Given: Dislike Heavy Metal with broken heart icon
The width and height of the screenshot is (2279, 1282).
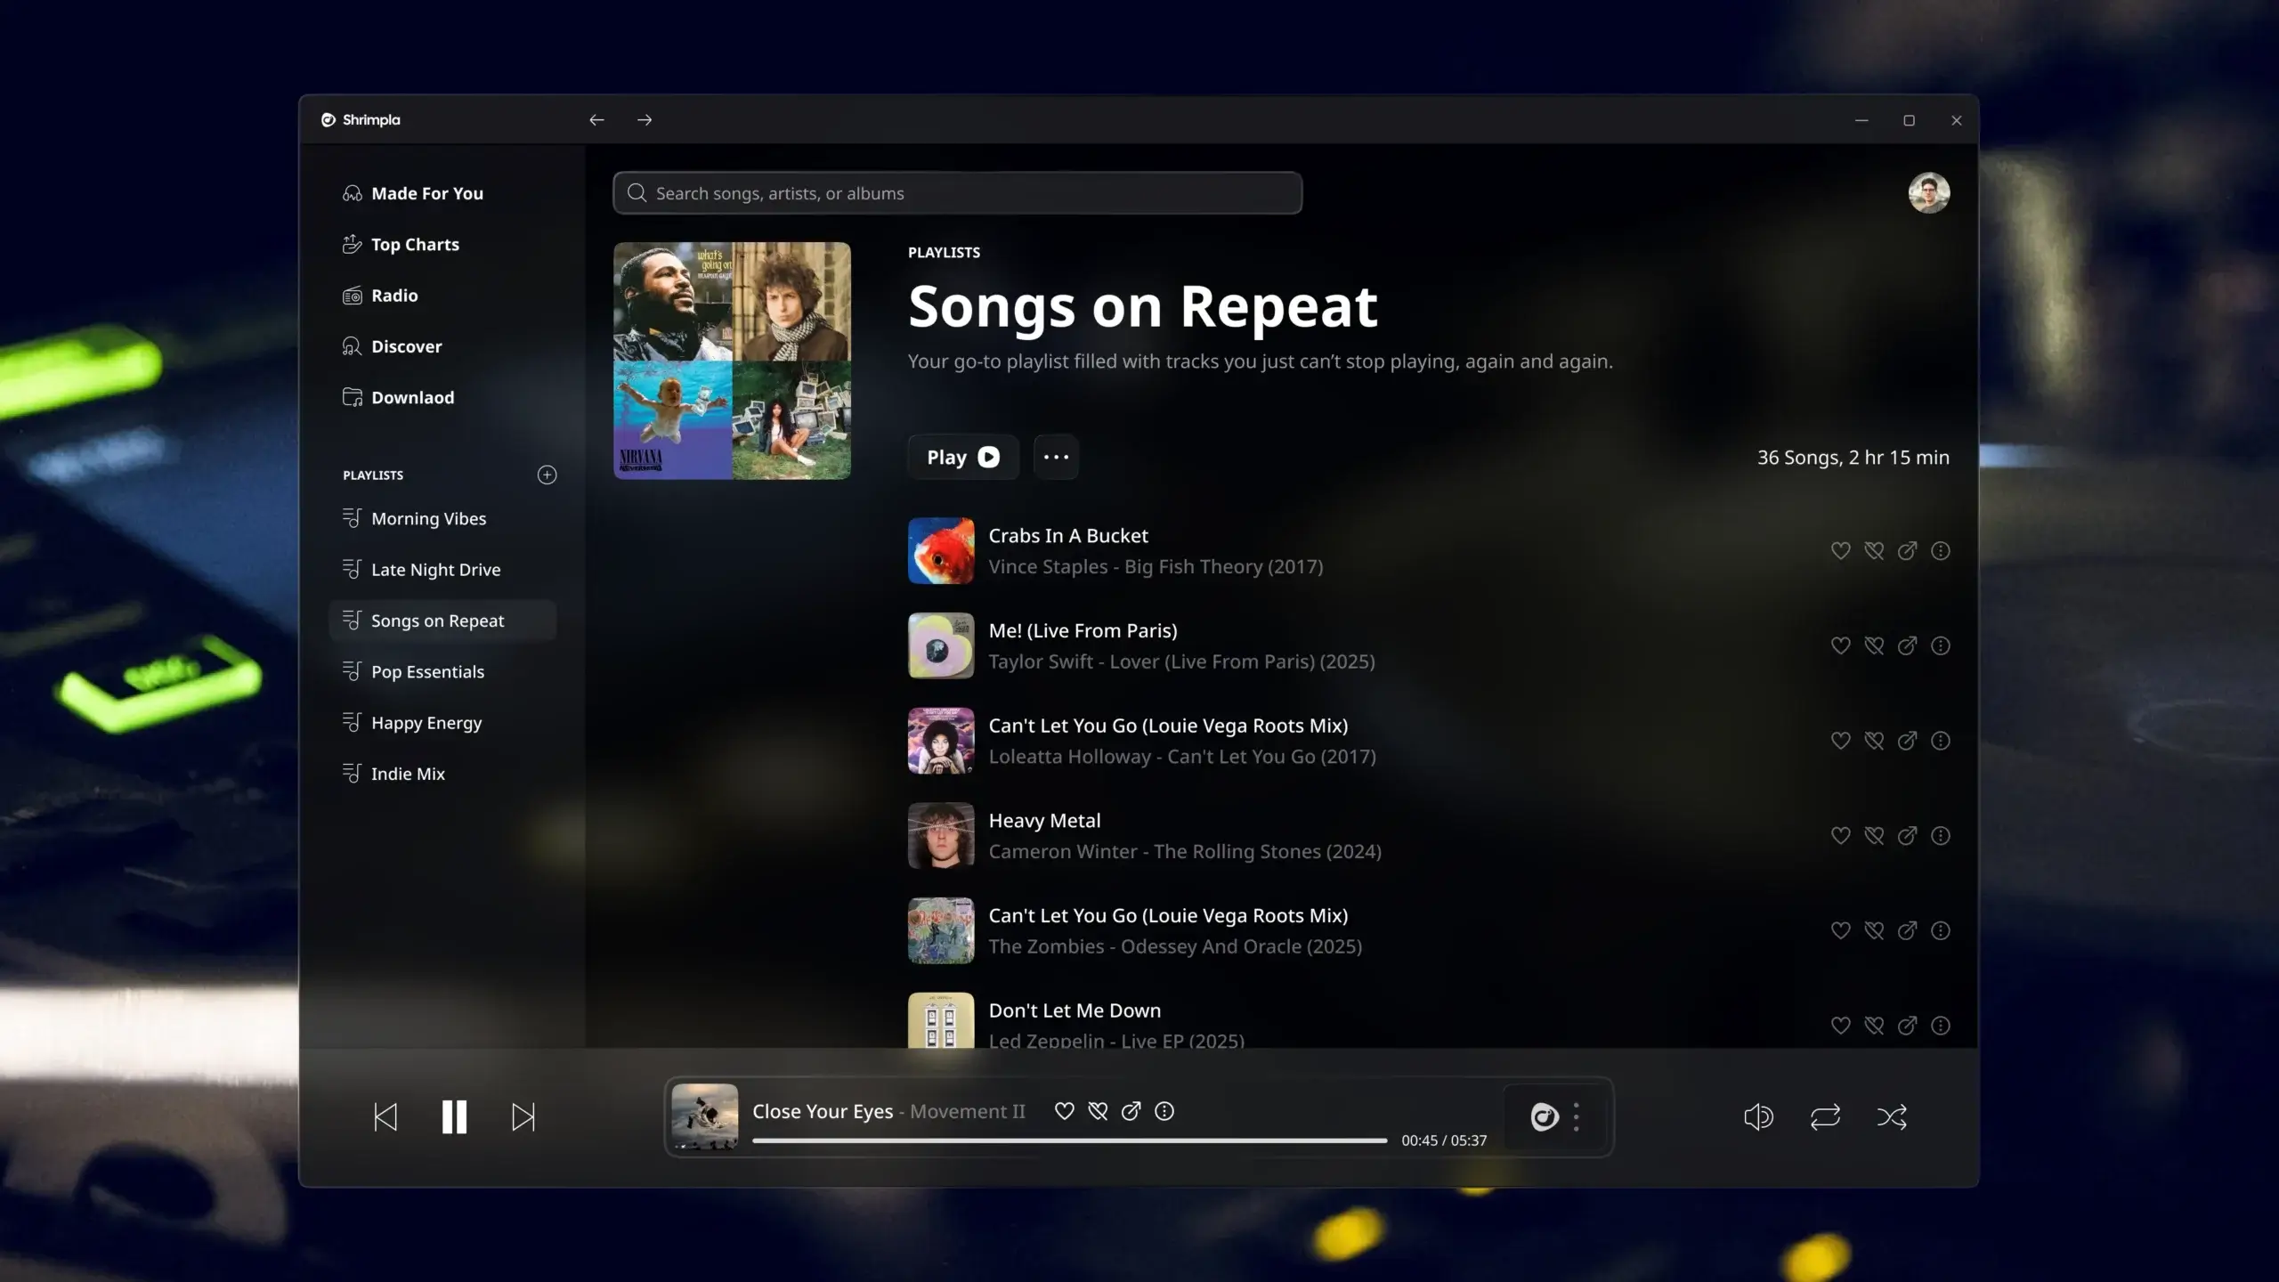Looking at the screenshot, I should [1874, 836].
